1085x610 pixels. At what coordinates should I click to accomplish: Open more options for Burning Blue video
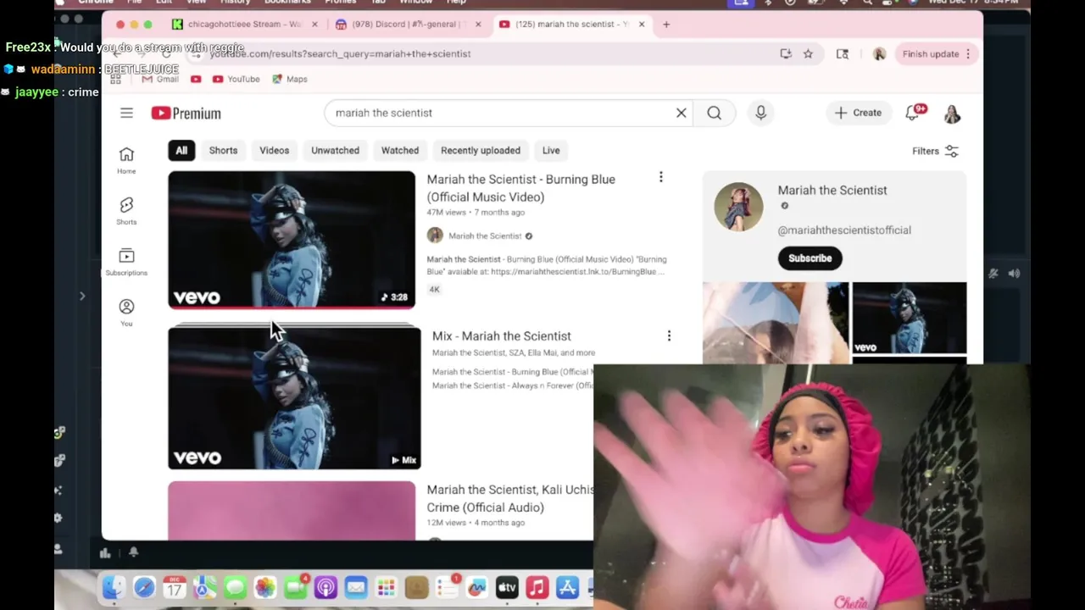(661, 177)
